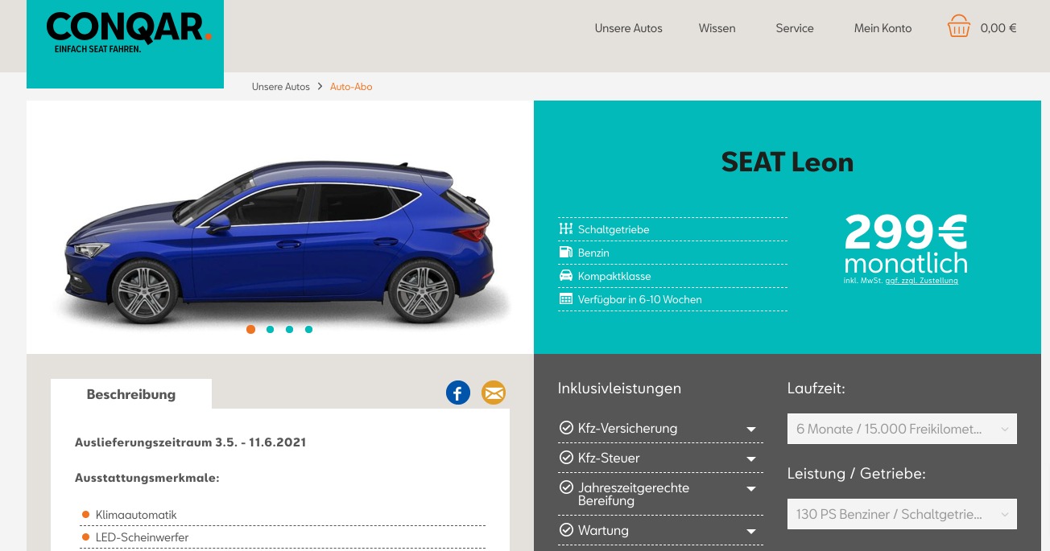Show first carousel image via orange dot
This screenshot has width=1050, height=551.
(251, 329)
